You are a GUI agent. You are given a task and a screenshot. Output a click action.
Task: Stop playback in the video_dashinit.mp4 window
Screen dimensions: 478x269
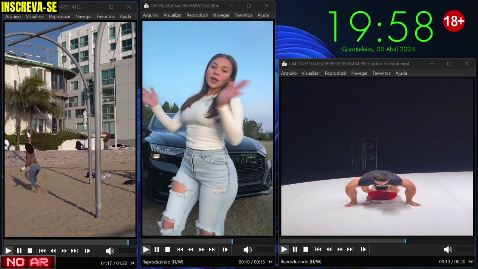tap(306, 249)
